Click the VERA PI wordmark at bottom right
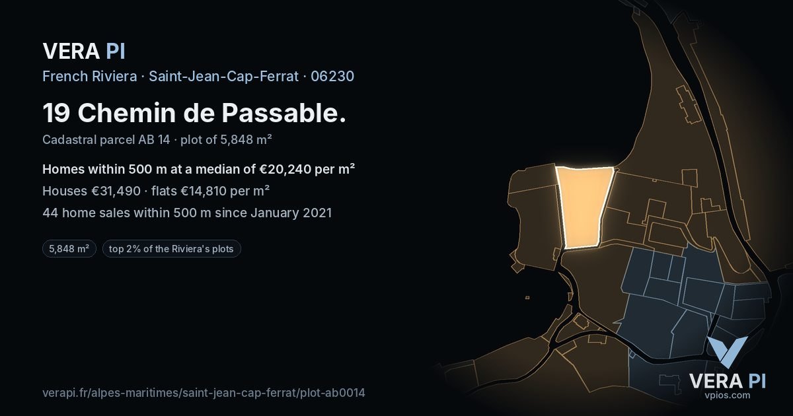 (x=727, y=380)
